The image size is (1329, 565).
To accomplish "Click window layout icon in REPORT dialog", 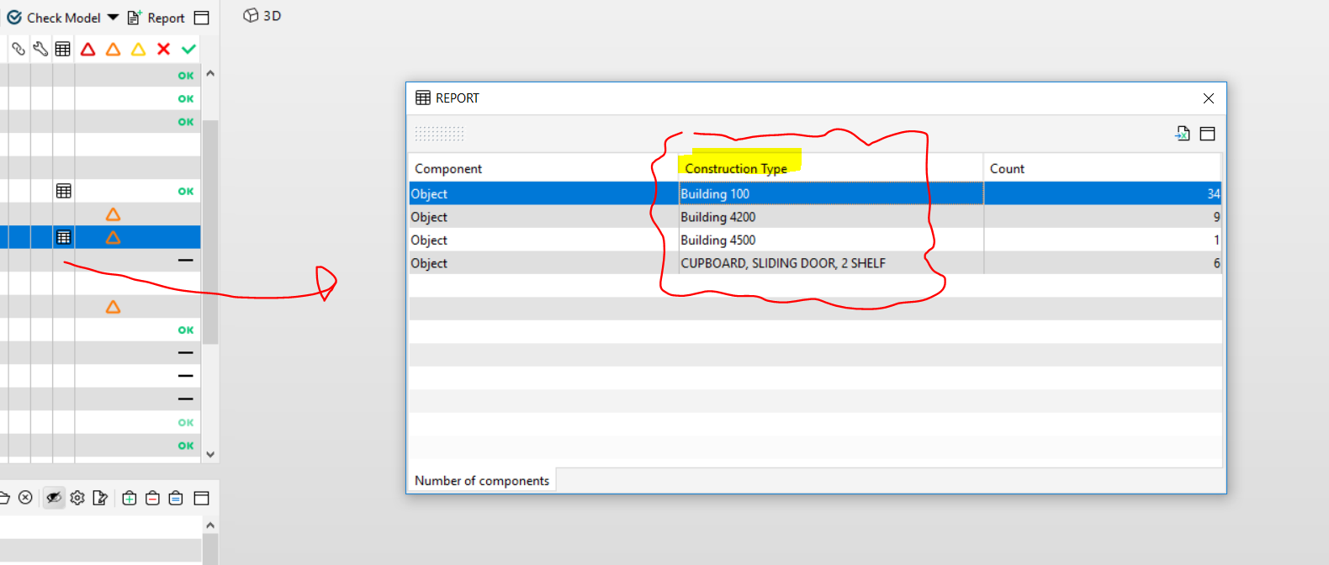I will (x=1207, y=133).
